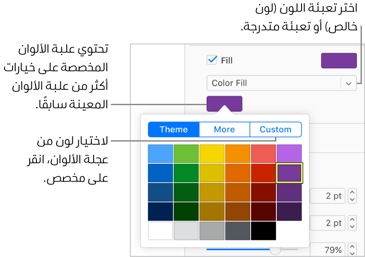This screenshot has height=257, width=365.
Task: Switch to the More tab
Action: [x=225, y=129]
